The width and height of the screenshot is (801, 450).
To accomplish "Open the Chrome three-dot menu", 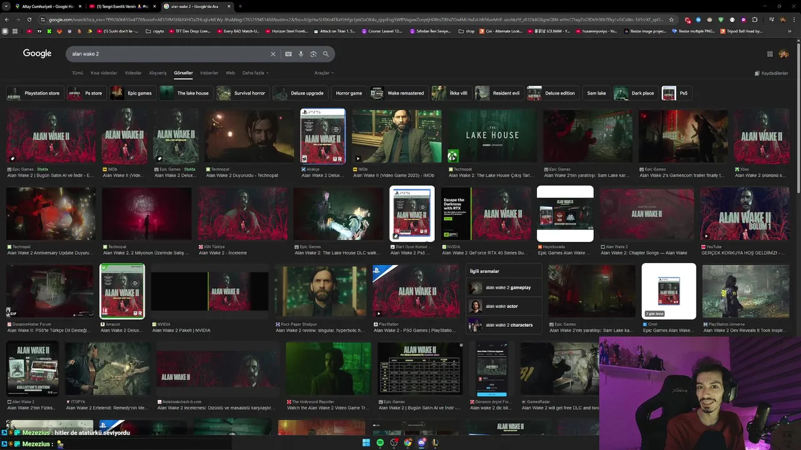I will click(x=794, y=19).
